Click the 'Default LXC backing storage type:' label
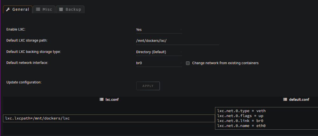Screen dimensions: 318x136 33,52
